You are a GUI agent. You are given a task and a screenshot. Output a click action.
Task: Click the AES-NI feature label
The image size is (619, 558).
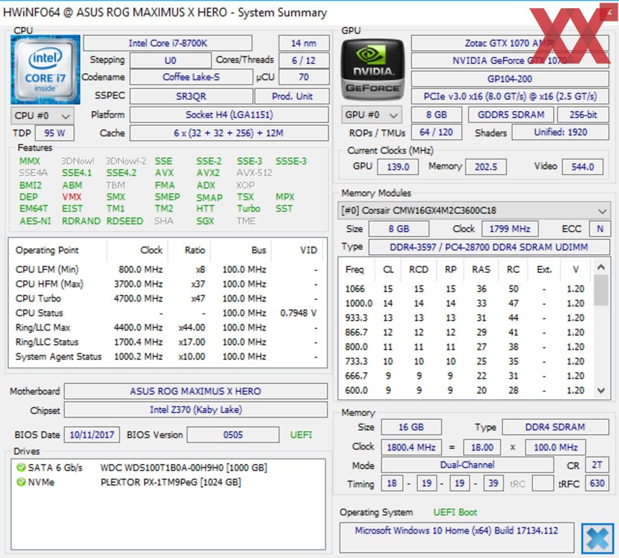pos(35,221)
